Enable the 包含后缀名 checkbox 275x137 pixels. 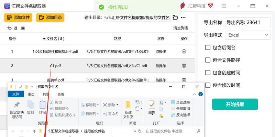point(208,47)
